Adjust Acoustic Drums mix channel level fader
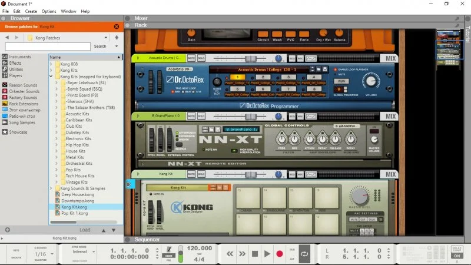 point(250,58)
